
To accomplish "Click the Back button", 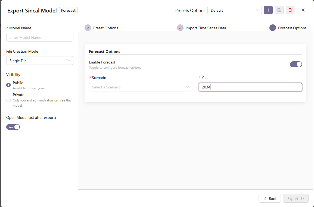I will pos(269,198).
